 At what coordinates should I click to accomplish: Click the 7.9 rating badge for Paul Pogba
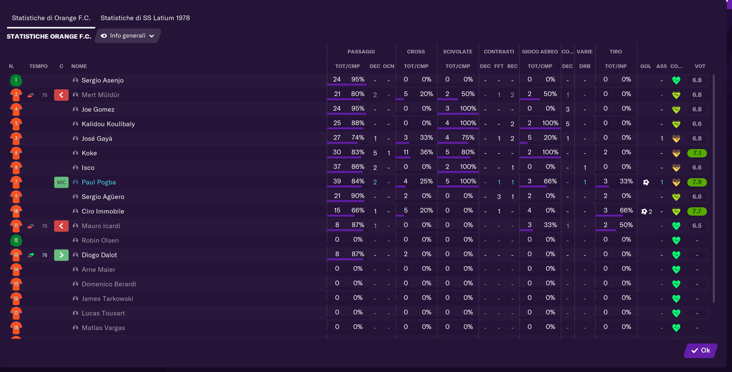(698, 182)
